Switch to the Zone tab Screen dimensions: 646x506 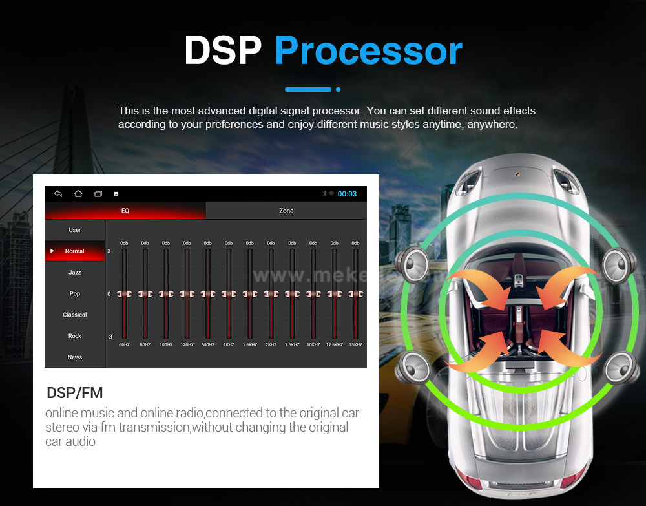pyautogui.click(x=286, y=211)
